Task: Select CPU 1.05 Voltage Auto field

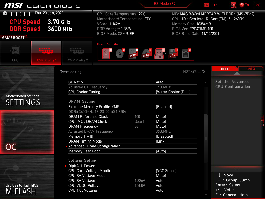Action: (x=159, y=190)
